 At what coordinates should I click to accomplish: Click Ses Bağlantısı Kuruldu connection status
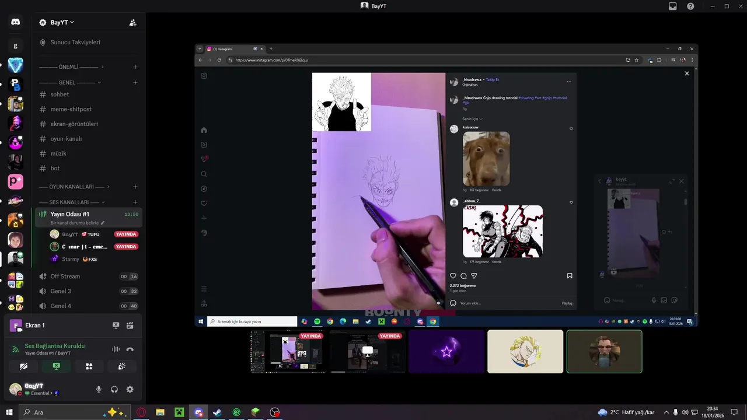coord(55,346)
